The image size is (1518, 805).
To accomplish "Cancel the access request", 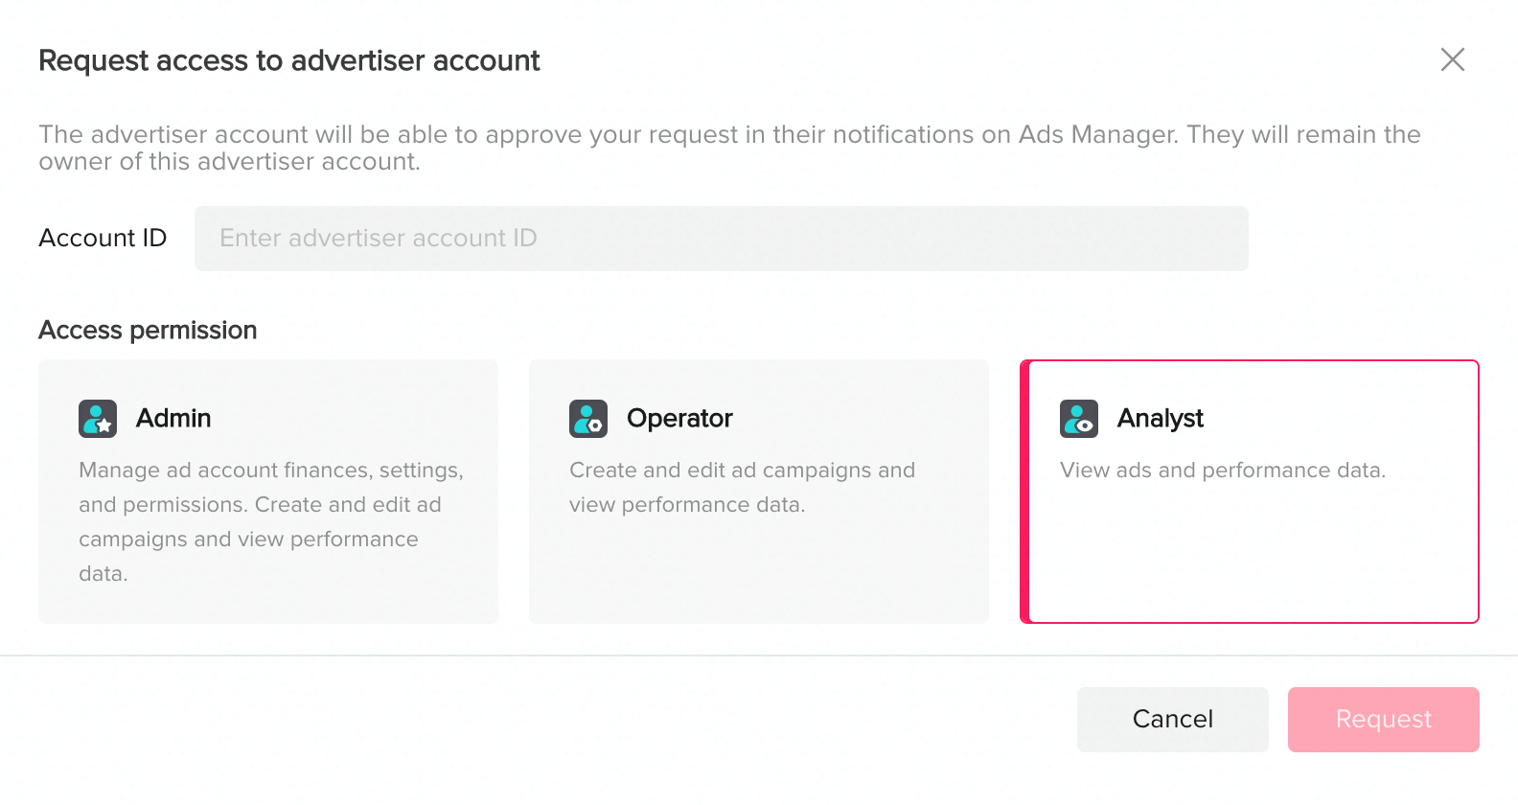I will pyautogui.click(x=1173, y=720).
